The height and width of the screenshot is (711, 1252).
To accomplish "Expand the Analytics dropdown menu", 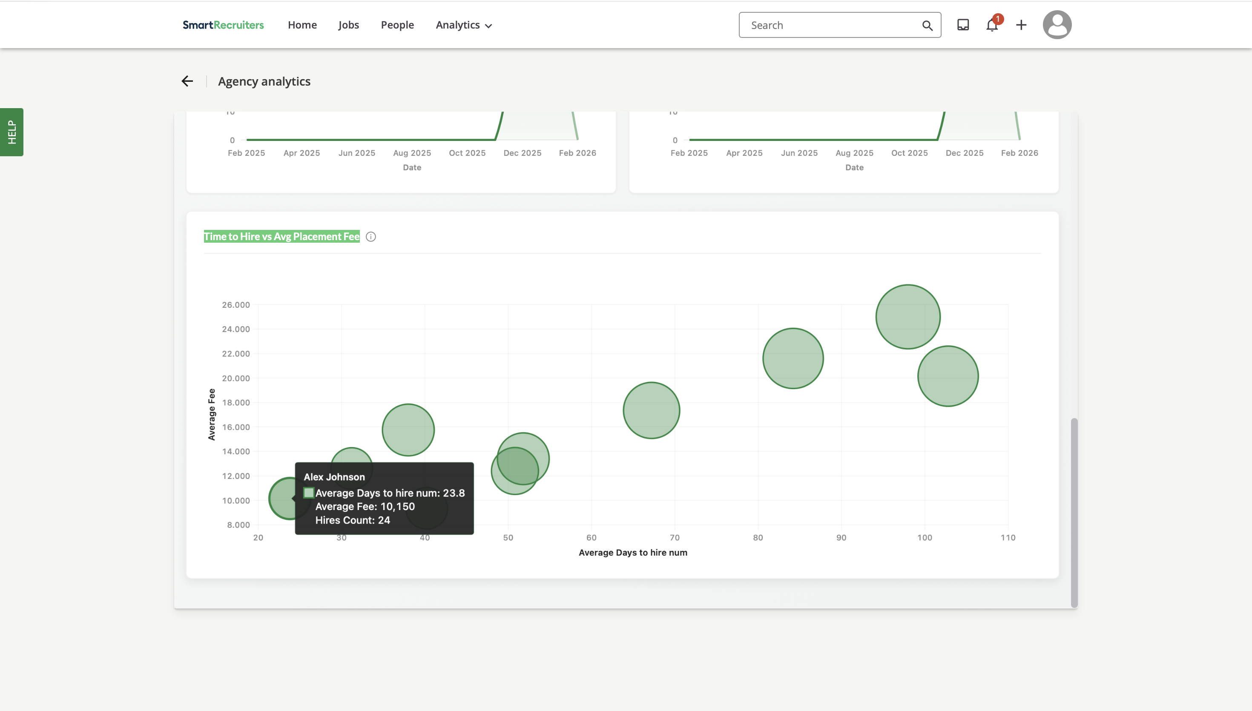I will [x=464, y=25].
